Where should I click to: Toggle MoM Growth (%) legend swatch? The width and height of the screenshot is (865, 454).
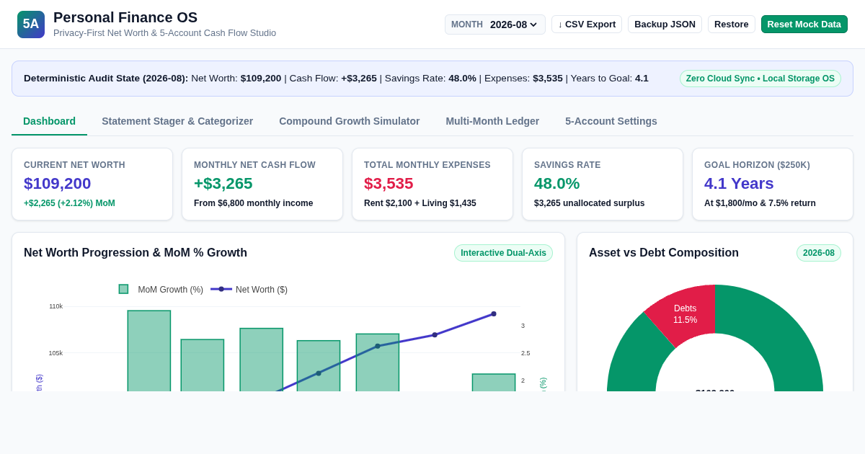pyautogui.click(x=123, y=289)
